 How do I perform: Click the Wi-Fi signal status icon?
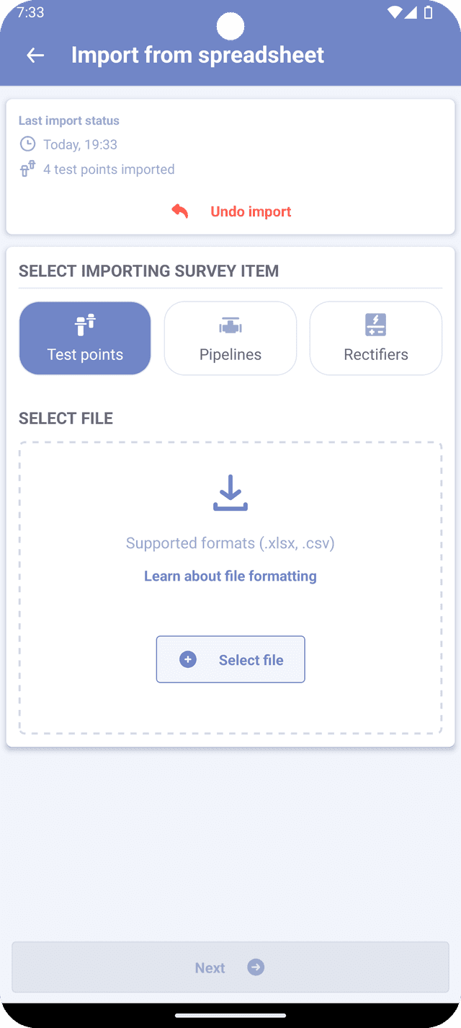click(x=394, y=12)
